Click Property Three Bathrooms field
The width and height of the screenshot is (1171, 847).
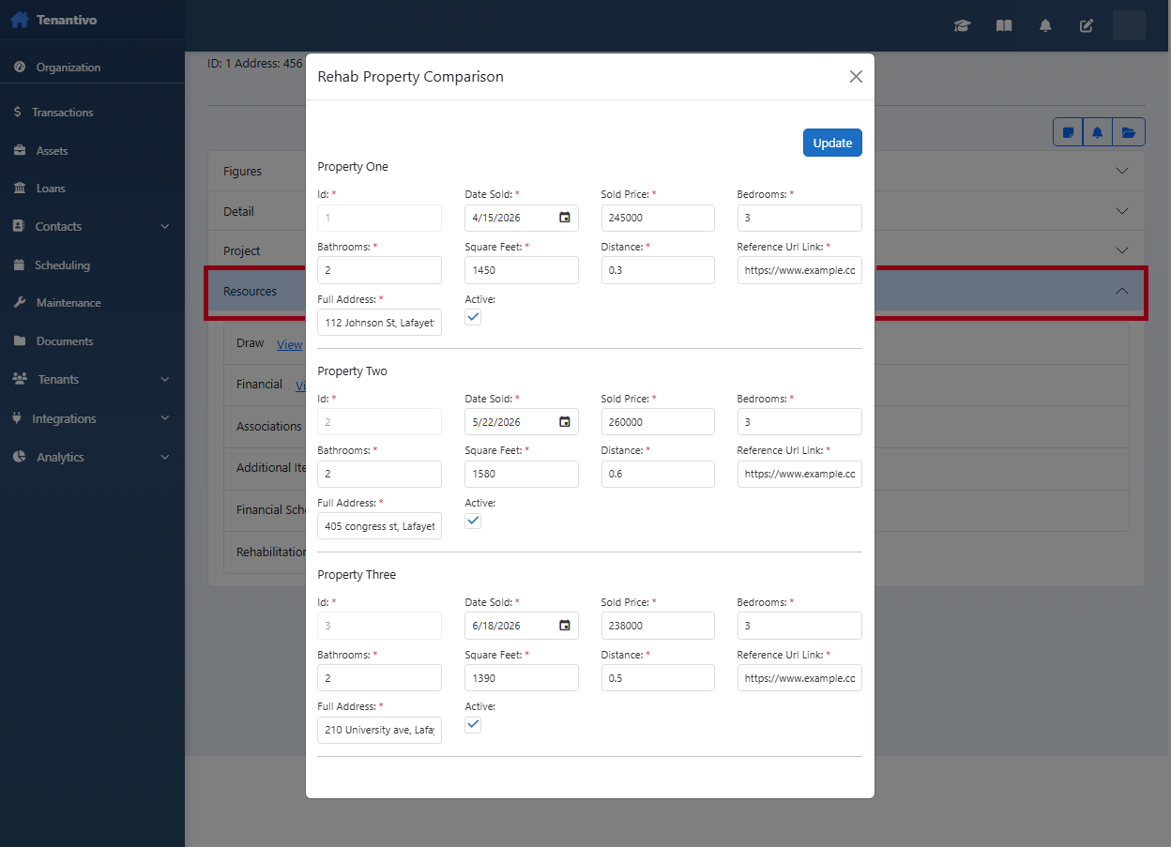379,677
